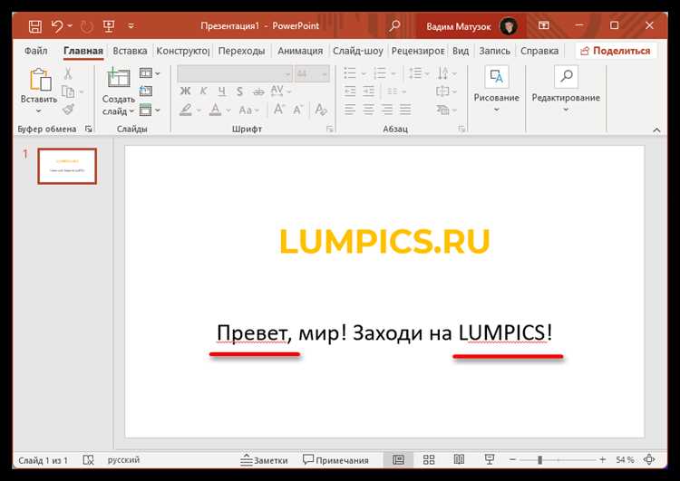Toggle strikethrough formatting
The image size is (680, 481).
(x=258, y=91)
